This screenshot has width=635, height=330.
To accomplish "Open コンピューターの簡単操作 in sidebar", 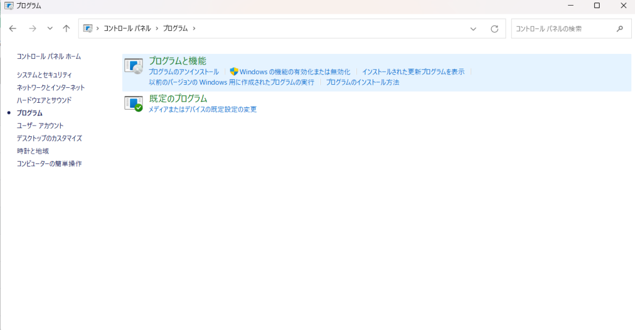I will tap(49, 163).
